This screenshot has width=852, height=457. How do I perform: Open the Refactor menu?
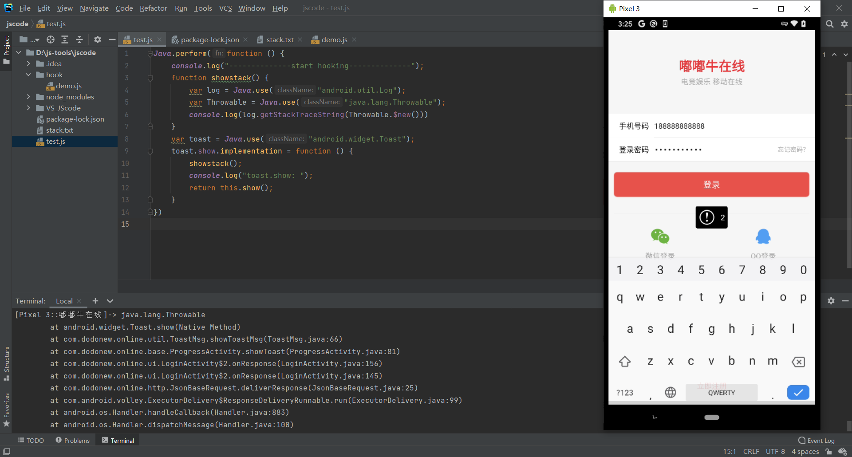[x=153, y=8]
